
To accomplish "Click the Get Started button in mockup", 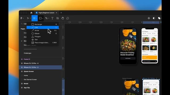I will click(x=128, y=58).
